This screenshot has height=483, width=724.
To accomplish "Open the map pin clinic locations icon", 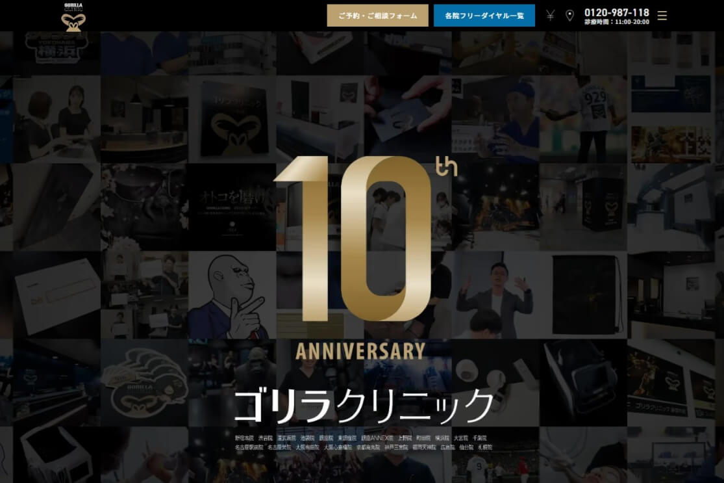I will [569, 15].
